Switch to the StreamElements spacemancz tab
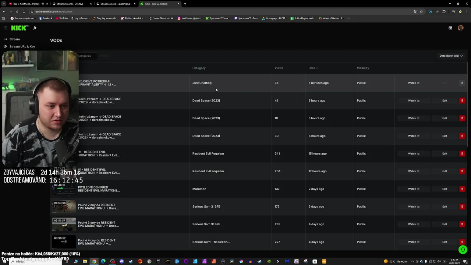This screenshot has width=471, height=265. point(115,4)
